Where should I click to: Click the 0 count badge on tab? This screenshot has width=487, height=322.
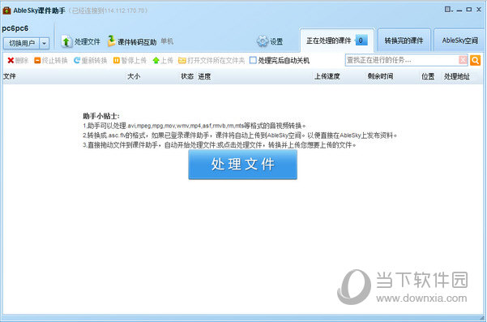[361, 41]
